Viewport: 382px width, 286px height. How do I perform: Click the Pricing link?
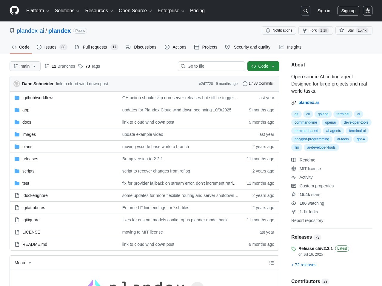pyautogui.click(x=197, y=11)
